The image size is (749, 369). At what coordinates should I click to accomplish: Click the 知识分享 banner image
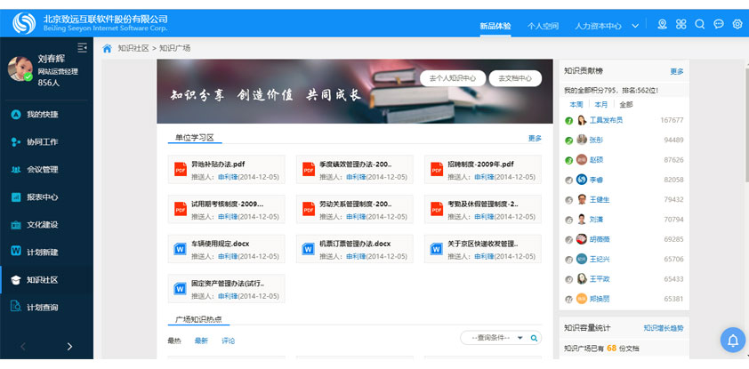pos(355,92)
